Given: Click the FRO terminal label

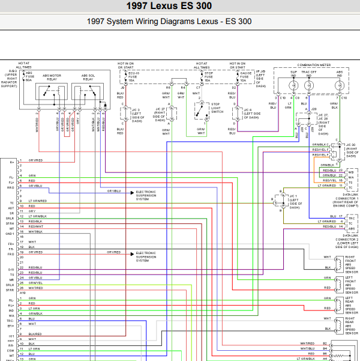Looking at the screenshot, I should point(11,255).
